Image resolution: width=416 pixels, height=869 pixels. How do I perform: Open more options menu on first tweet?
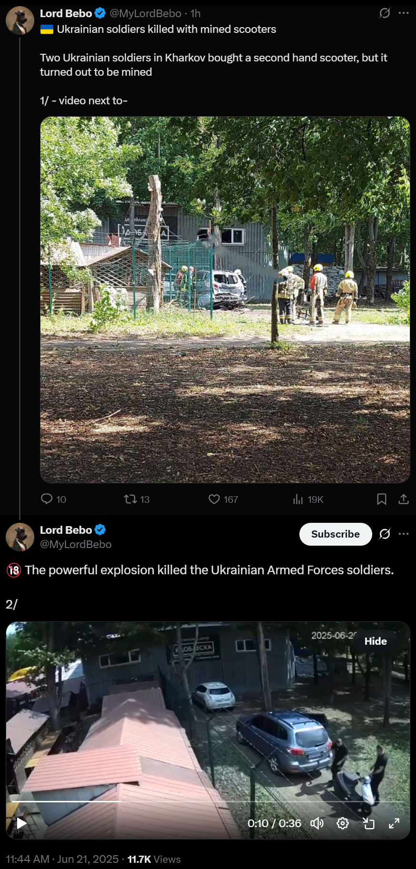[404, 13]
